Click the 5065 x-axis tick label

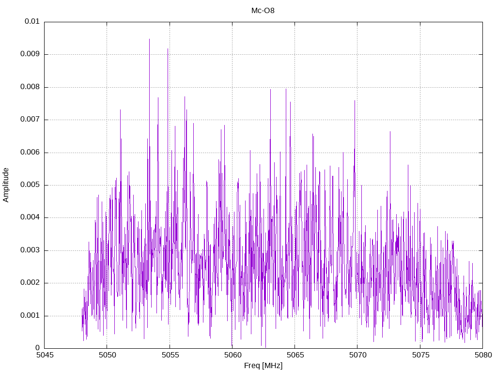tap(295, 355)
